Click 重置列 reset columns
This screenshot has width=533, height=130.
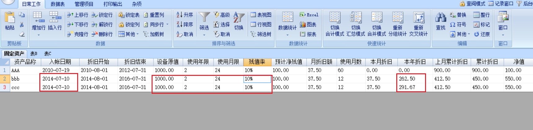[x=153, y=15]
